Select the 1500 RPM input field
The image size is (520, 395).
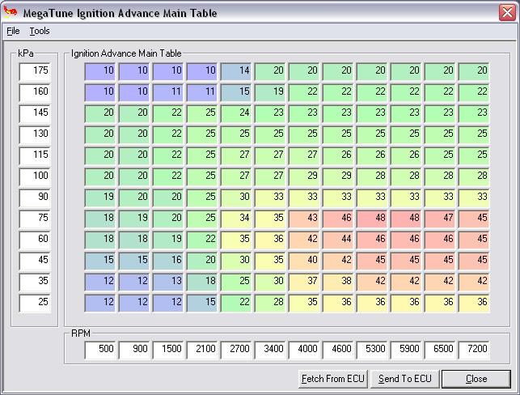pos(168,350)
